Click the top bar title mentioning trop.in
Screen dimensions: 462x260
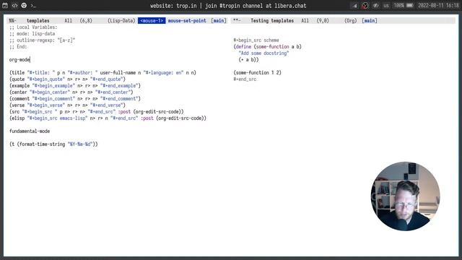click(228, 6)
